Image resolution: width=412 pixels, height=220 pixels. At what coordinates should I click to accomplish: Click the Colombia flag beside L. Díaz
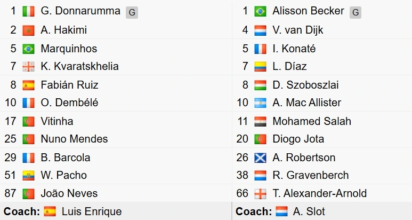pos(261,67)
